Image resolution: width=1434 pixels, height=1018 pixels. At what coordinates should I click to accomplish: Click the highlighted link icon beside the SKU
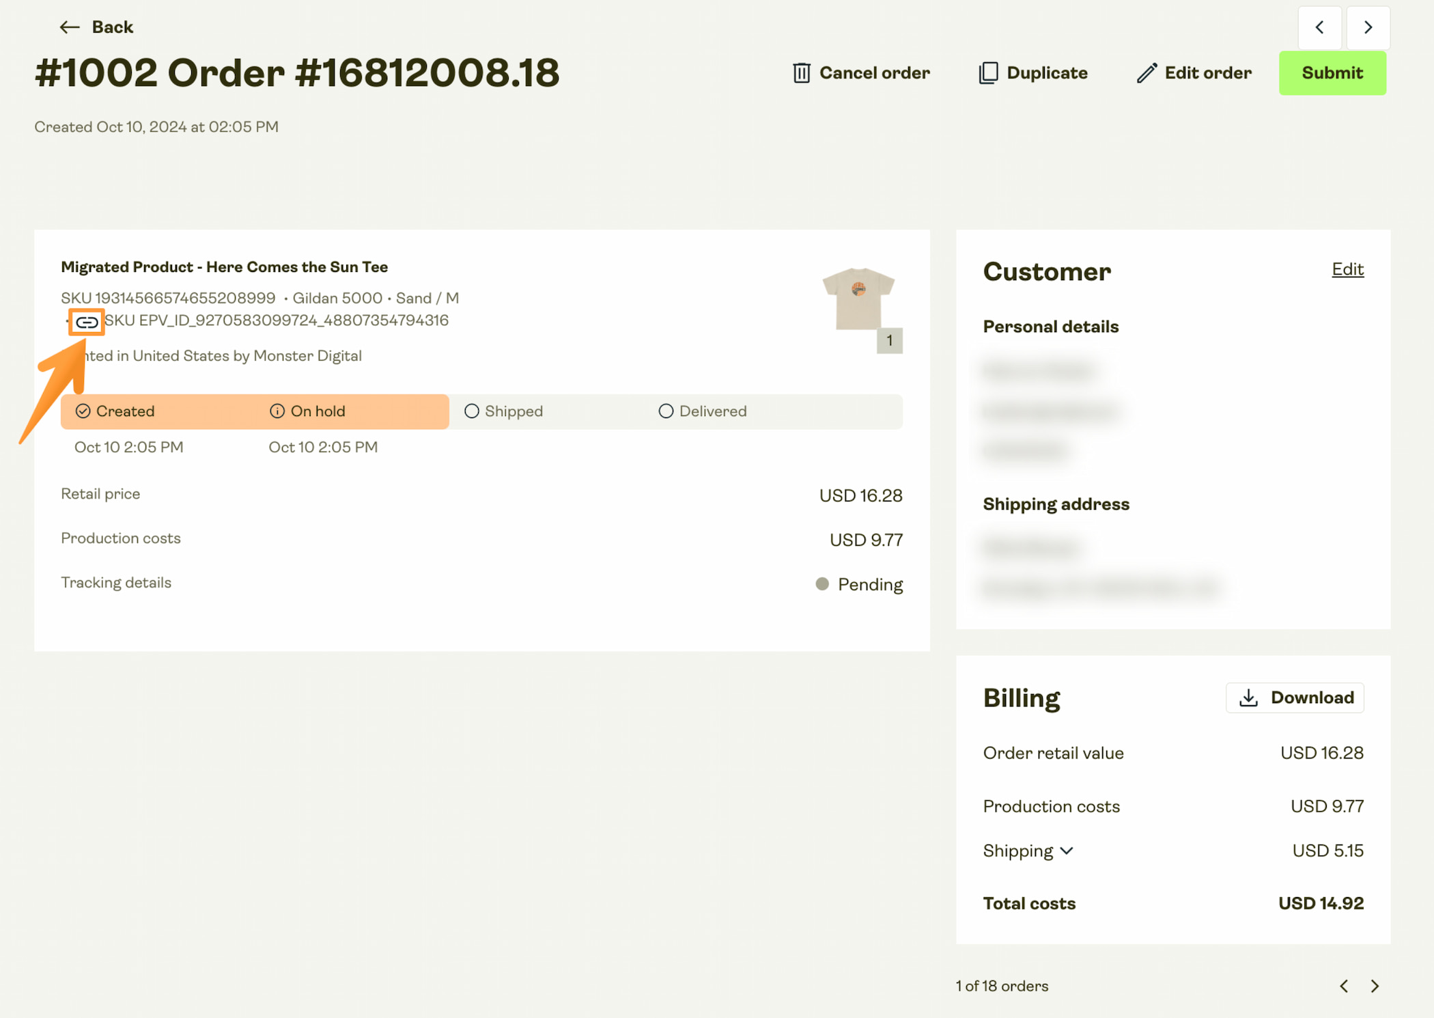pos(87,322)
